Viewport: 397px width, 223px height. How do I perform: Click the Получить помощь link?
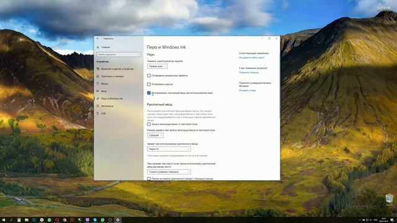249,72
